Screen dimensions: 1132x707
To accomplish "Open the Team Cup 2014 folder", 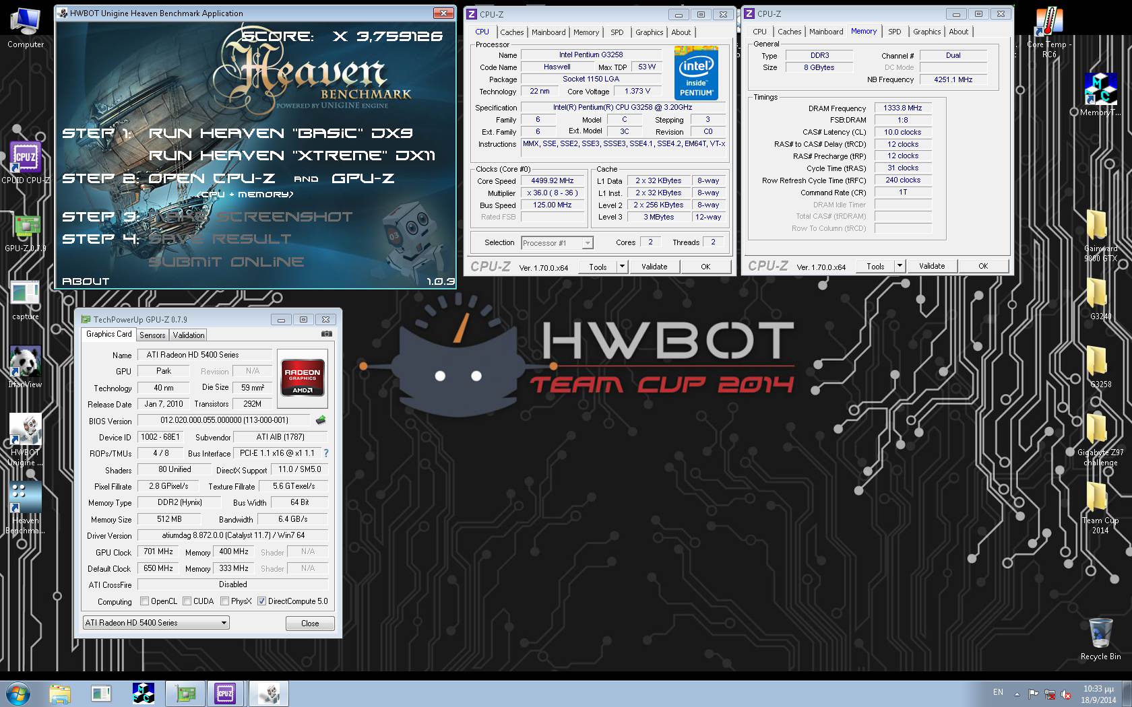I will 1100,508.
